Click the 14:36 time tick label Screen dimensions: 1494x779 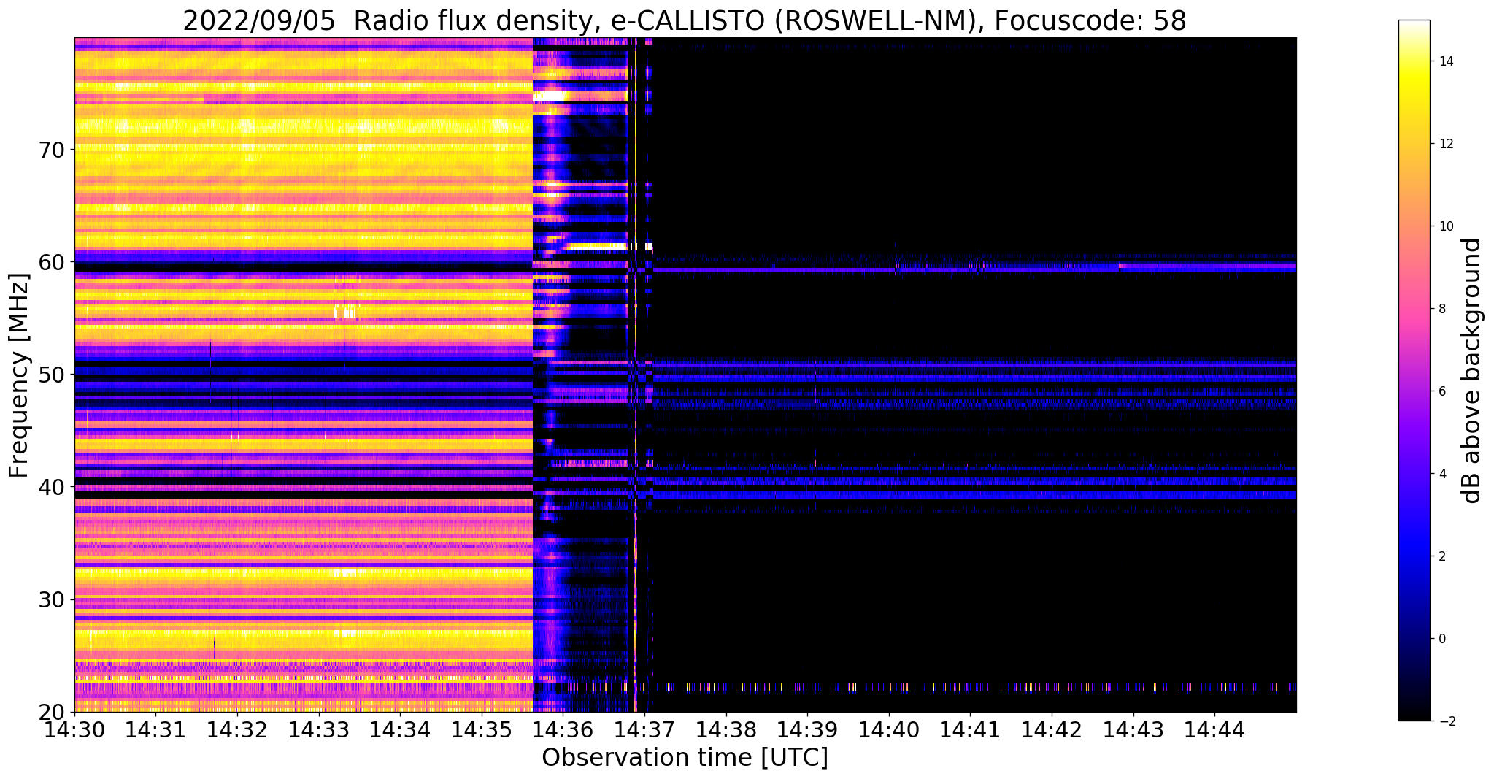tap(563, 729)
